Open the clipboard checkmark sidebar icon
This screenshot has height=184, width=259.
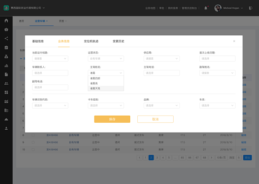6,48
